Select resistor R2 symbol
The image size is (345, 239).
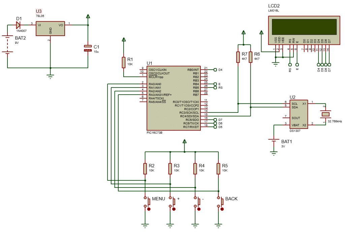tap(145, 168)
